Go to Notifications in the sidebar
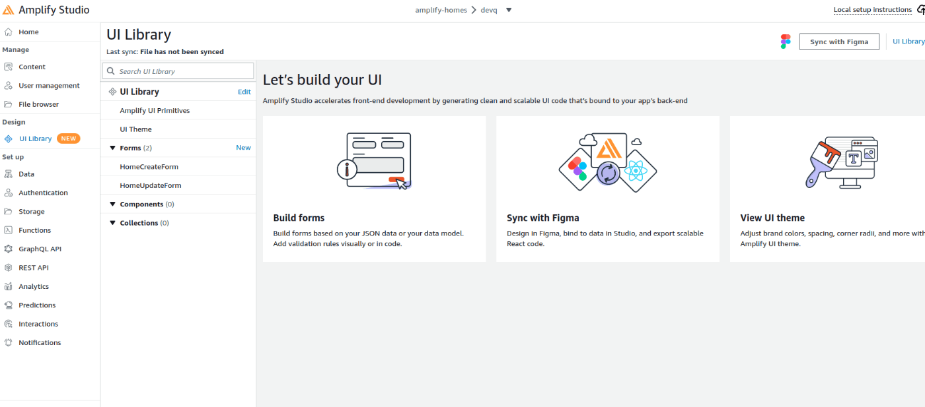Image resolution: width=925 pixels, height=407 pixels. coord(40,342)
